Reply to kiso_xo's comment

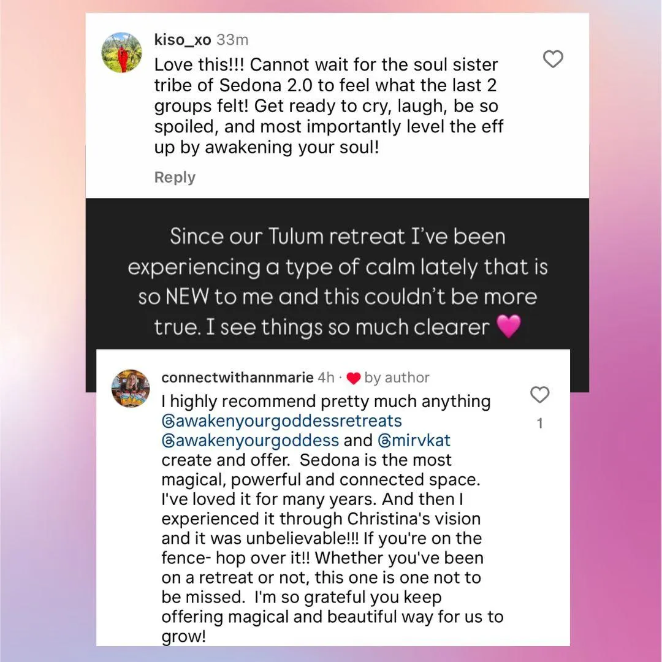(175, 177)
